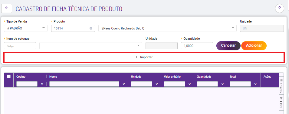Open help with the question mark icon
The height and width of the screenshot is (114, 289).
coord(280,8)
